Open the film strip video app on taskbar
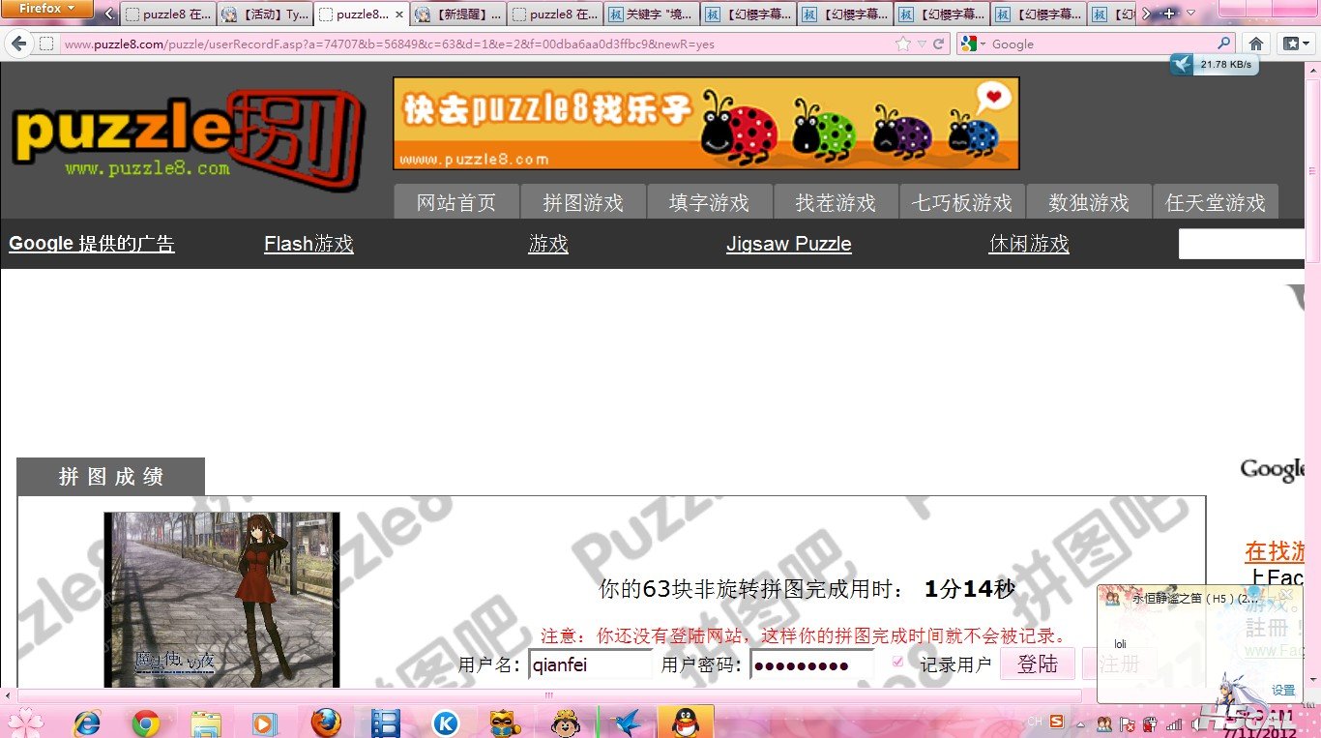The image size is (1321, 738). click(386, 723)
